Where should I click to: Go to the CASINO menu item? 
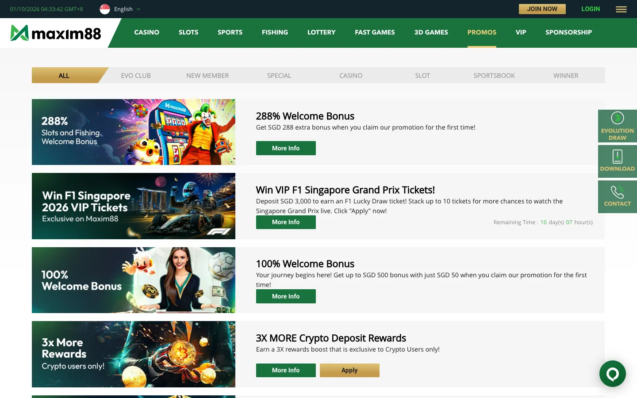tap(147, 32)
